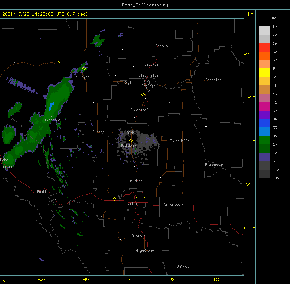Click the asterisk marker east of Innisfail
290x284 pixels.
tap(169, 102)
